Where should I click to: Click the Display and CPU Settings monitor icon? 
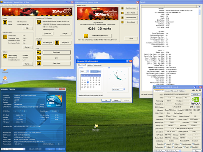(39, 22)
